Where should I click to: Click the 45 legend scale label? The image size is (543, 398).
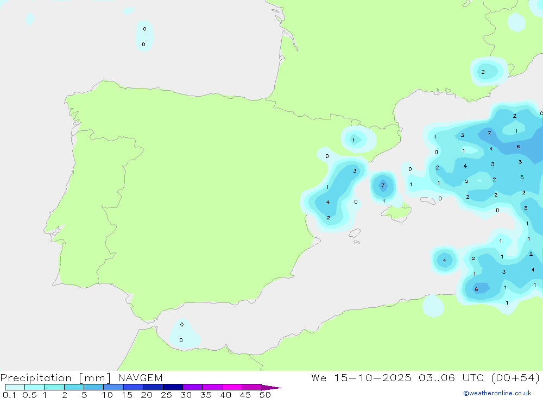[x=245, y=395]
